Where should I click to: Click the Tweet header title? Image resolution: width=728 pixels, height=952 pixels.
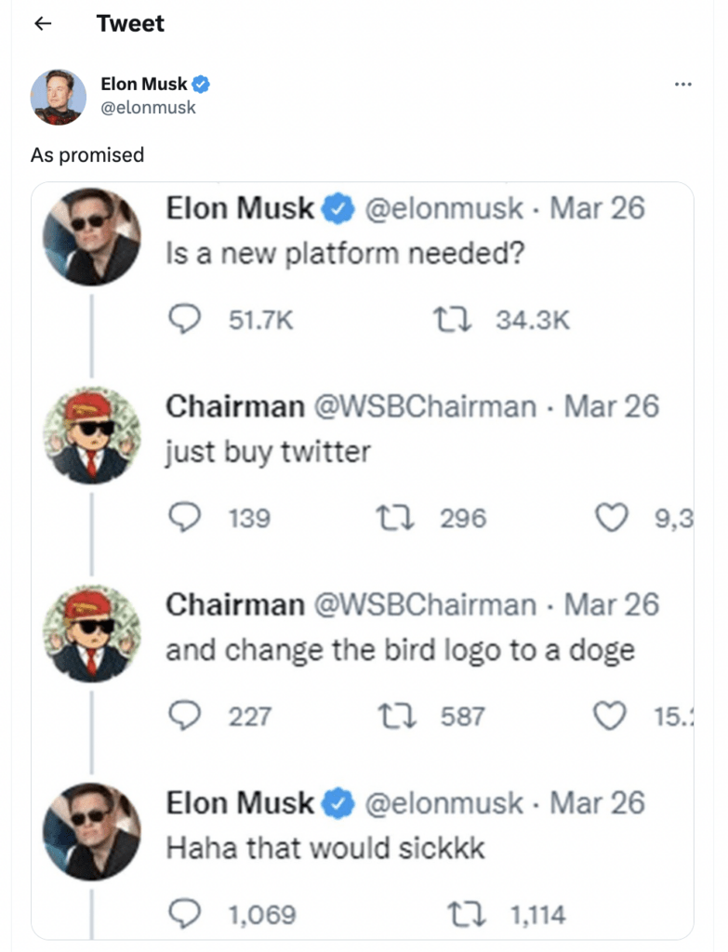pos(129,23)
